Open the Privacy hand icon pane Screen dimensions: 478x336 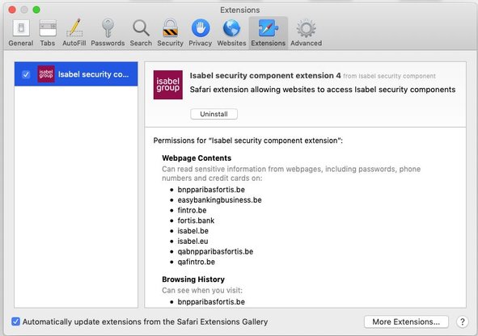coord(201,33)
